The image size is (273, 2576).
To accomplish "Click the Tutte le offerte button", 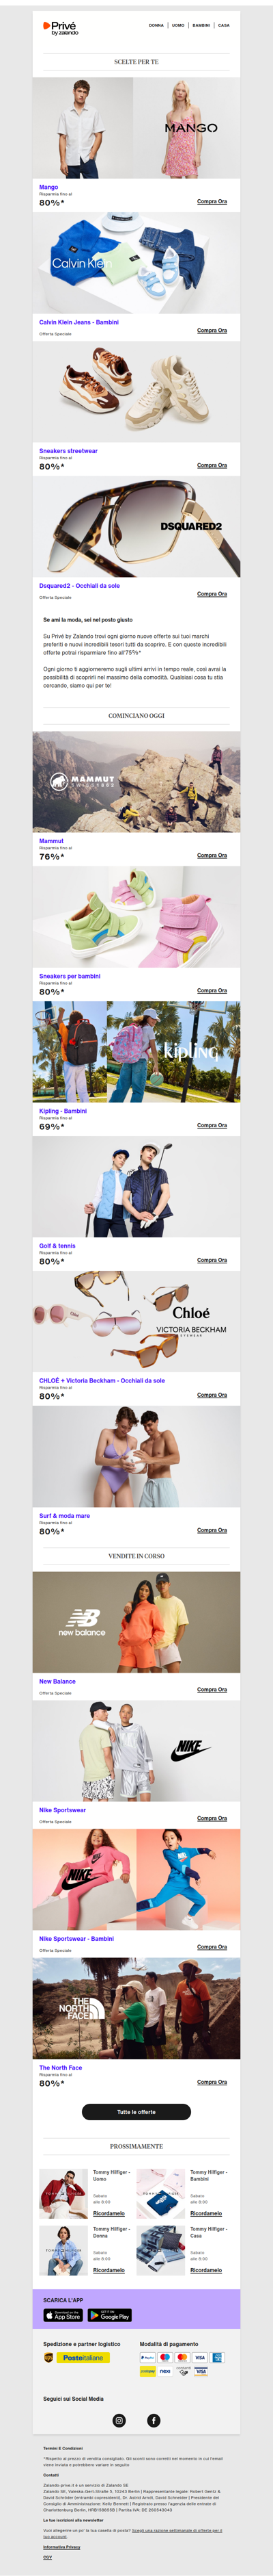I will (x=136, y=2112).
